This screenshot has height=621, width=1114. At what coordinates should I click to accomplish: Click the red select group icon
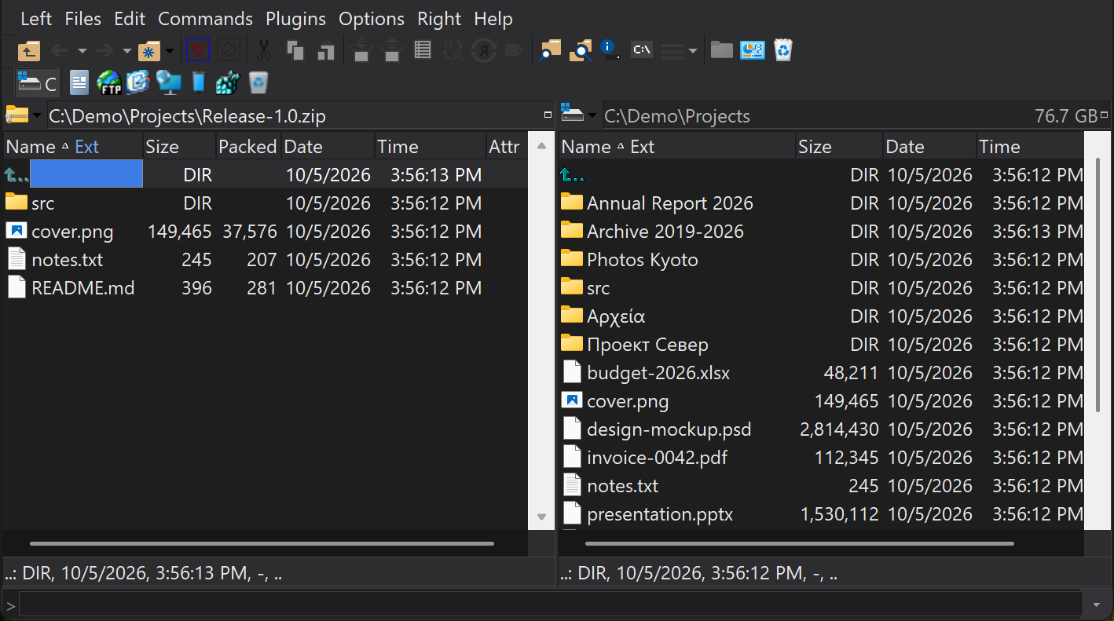(196, 51)
